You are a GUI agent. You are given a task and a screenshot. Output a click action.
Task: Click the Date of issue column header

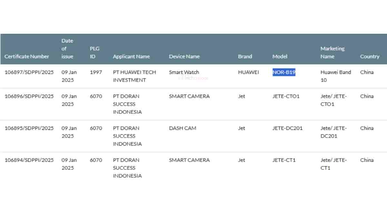(67, 49)
